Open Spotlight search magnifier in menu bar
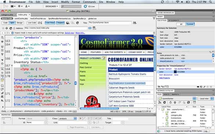Image resolution: width=215 pixels, height=134 pixels. tap(211, 2)
